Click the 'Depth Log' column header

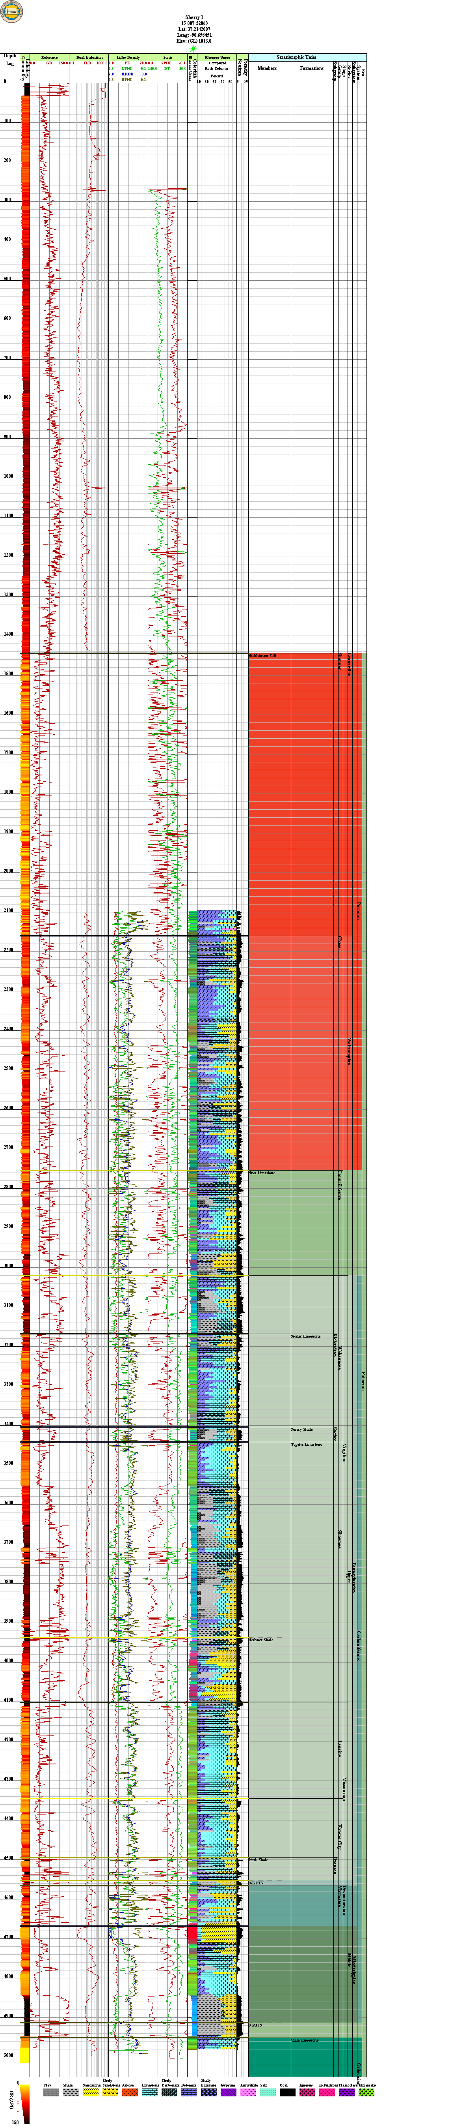tap(10, 60)
